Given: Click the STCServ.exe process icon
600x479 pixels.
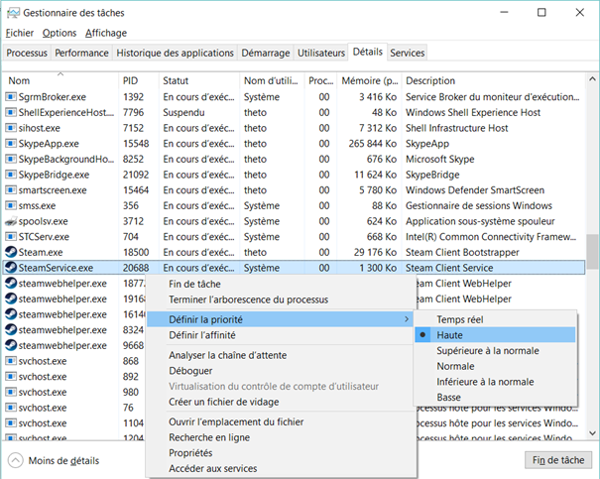Looking at the screenshot, I should pyautogui.click(x=11, y=237).
